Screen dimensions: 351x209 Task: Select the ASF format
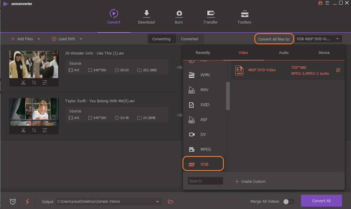click(203, 120)
